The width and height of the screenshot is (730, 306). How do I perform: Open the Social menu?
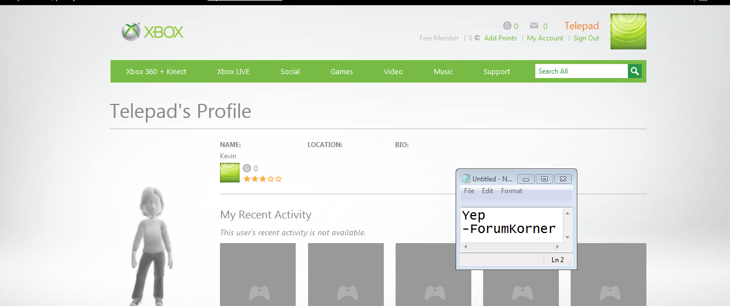[x=290, y=71]
